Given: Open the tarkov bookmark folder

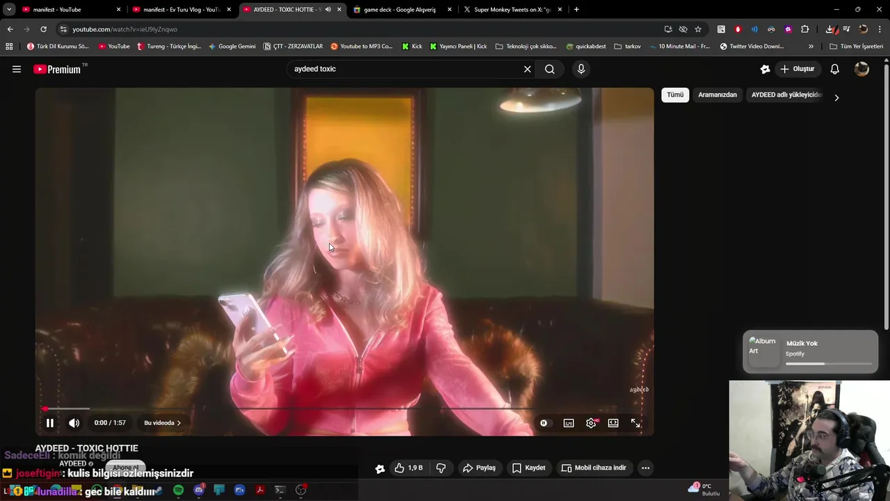Looking at the screenshot, I should coord(627,47).
